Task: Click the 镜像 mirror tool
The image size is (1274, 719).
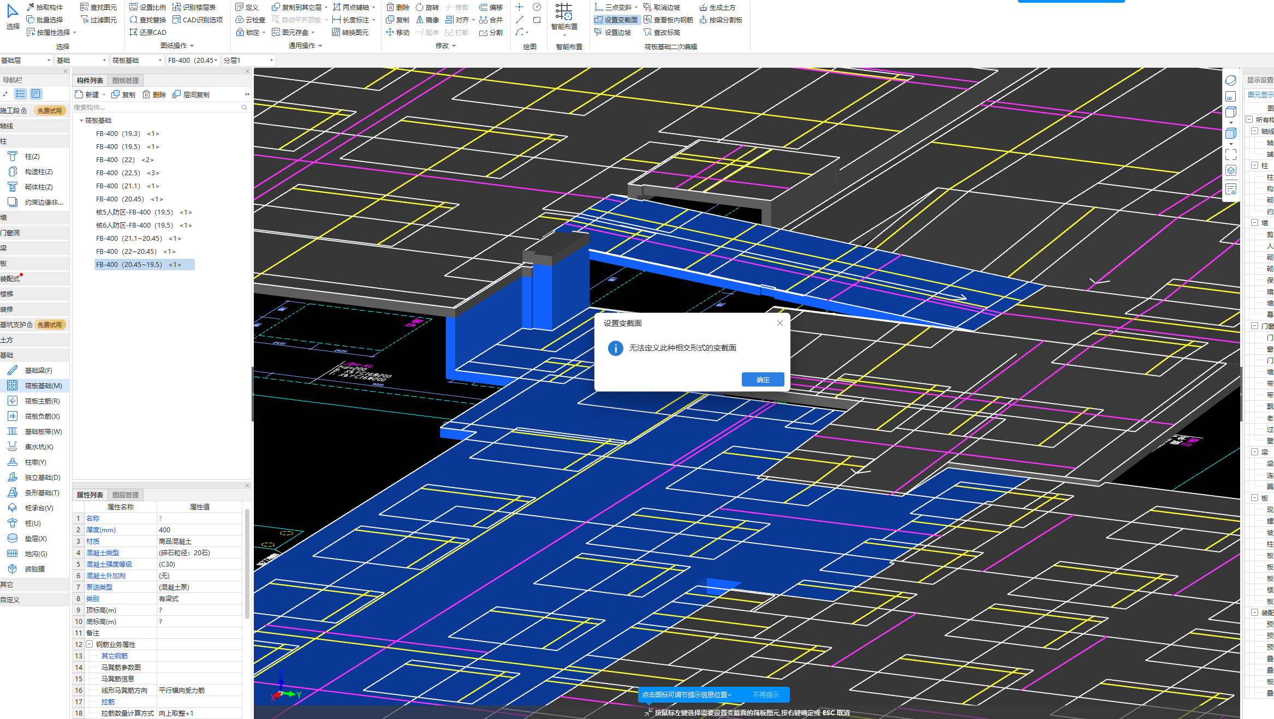Action: 427,20
